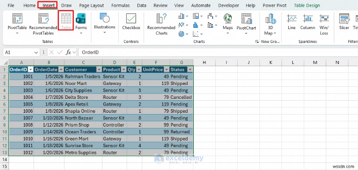The width and height of the screenshot is (358, 170).
Task: Select the Returned status cell
Action: click(x=181, y=132)
